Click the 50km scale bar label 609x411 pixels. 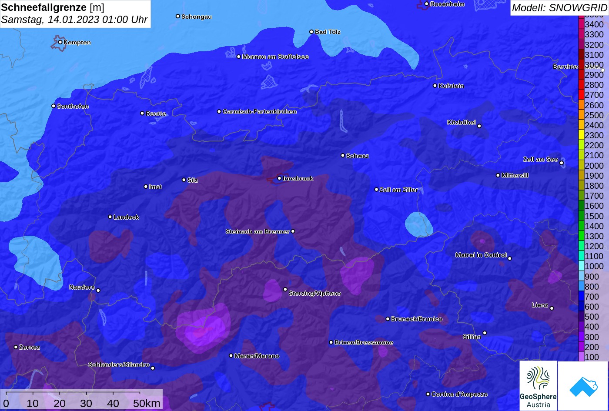coord(147,404)
